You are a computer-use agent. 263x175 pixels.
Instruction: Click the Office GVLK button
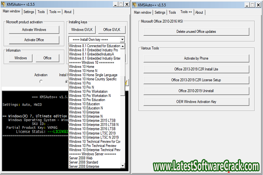point(112,30)
